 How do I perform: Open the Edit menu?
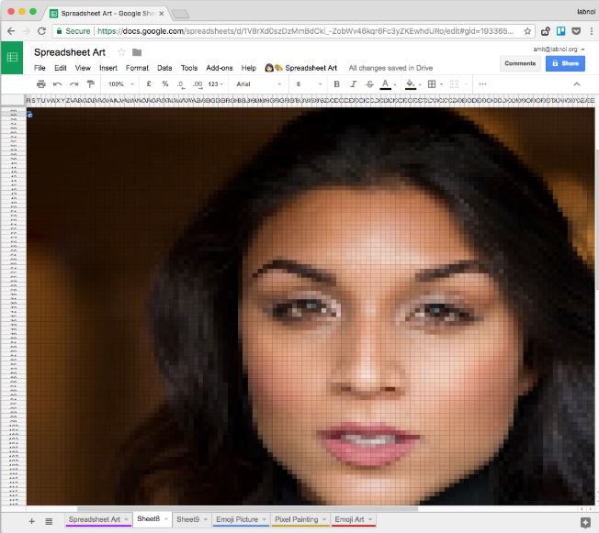(x=61, y=68)
